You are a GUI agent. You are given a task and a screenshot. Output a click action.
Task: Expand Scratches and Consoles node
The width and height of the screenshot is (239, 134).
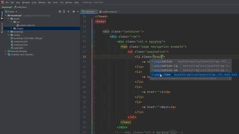(x=6, y=55)
